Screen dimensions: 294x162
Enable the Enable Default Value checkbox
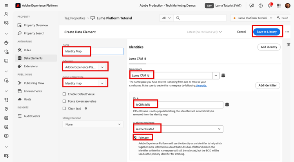pos(64,94)
